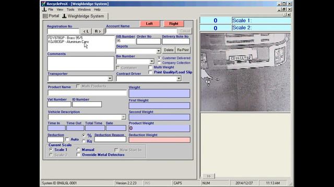Click the red Right button

coord(174,23)
